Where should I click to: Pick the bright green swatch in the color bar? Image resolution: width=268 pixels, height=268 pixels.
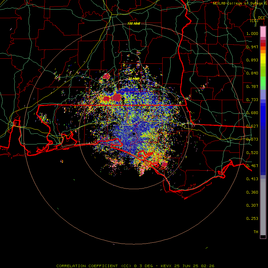point(263,81)
